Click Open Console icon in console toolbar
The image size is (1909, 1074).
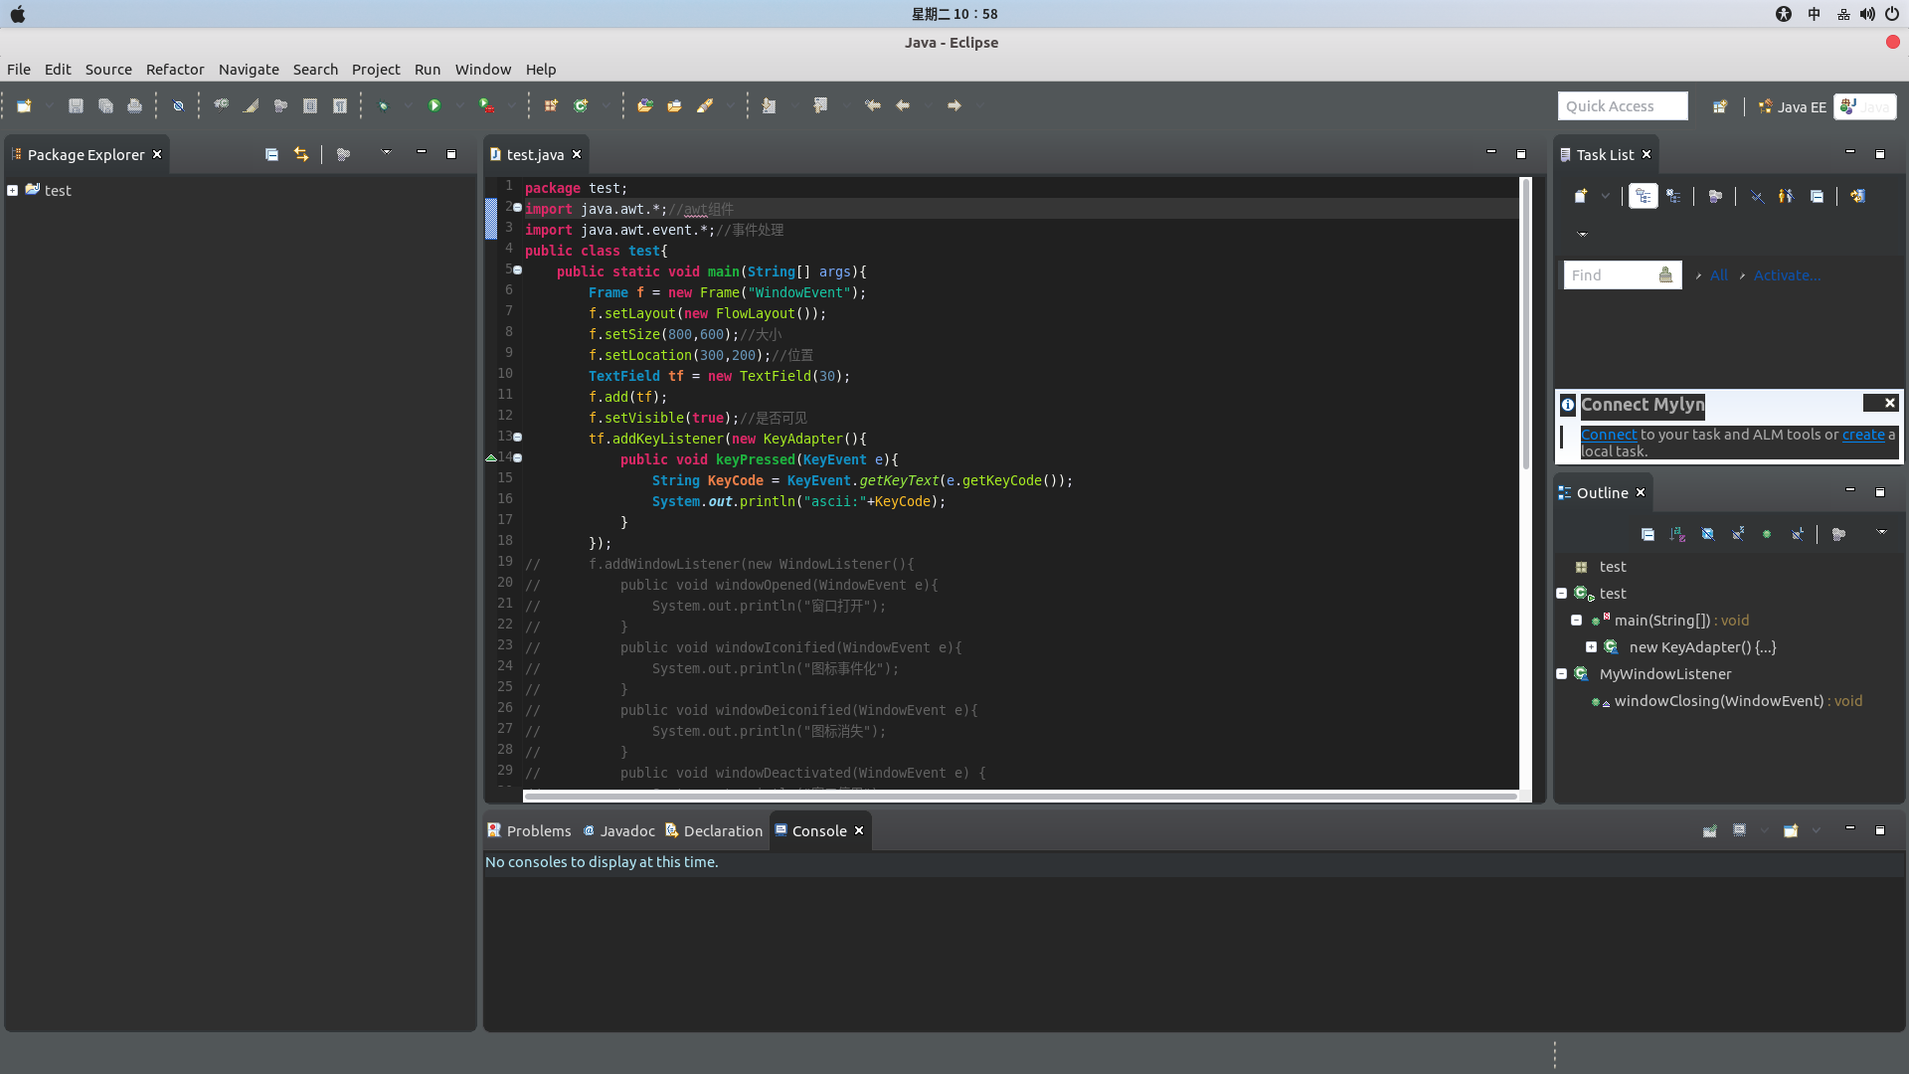tap(1791, 830)
